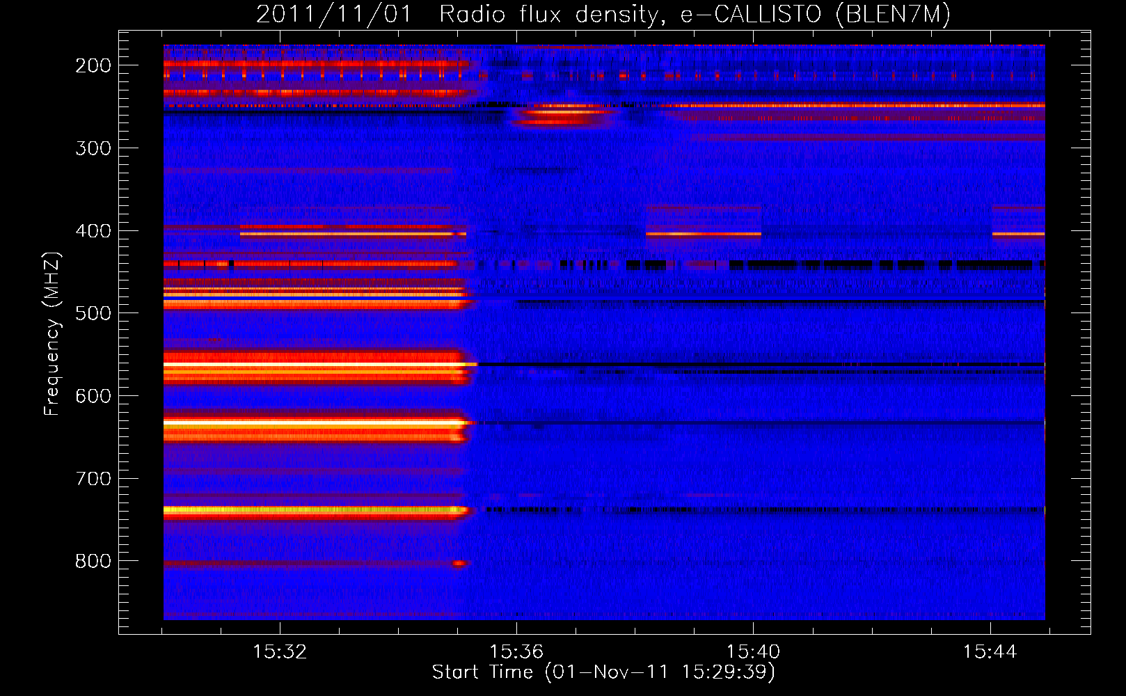Select the 400 frequency tick label
Screen dimensions: 1126x696
[x=93, y=231]
